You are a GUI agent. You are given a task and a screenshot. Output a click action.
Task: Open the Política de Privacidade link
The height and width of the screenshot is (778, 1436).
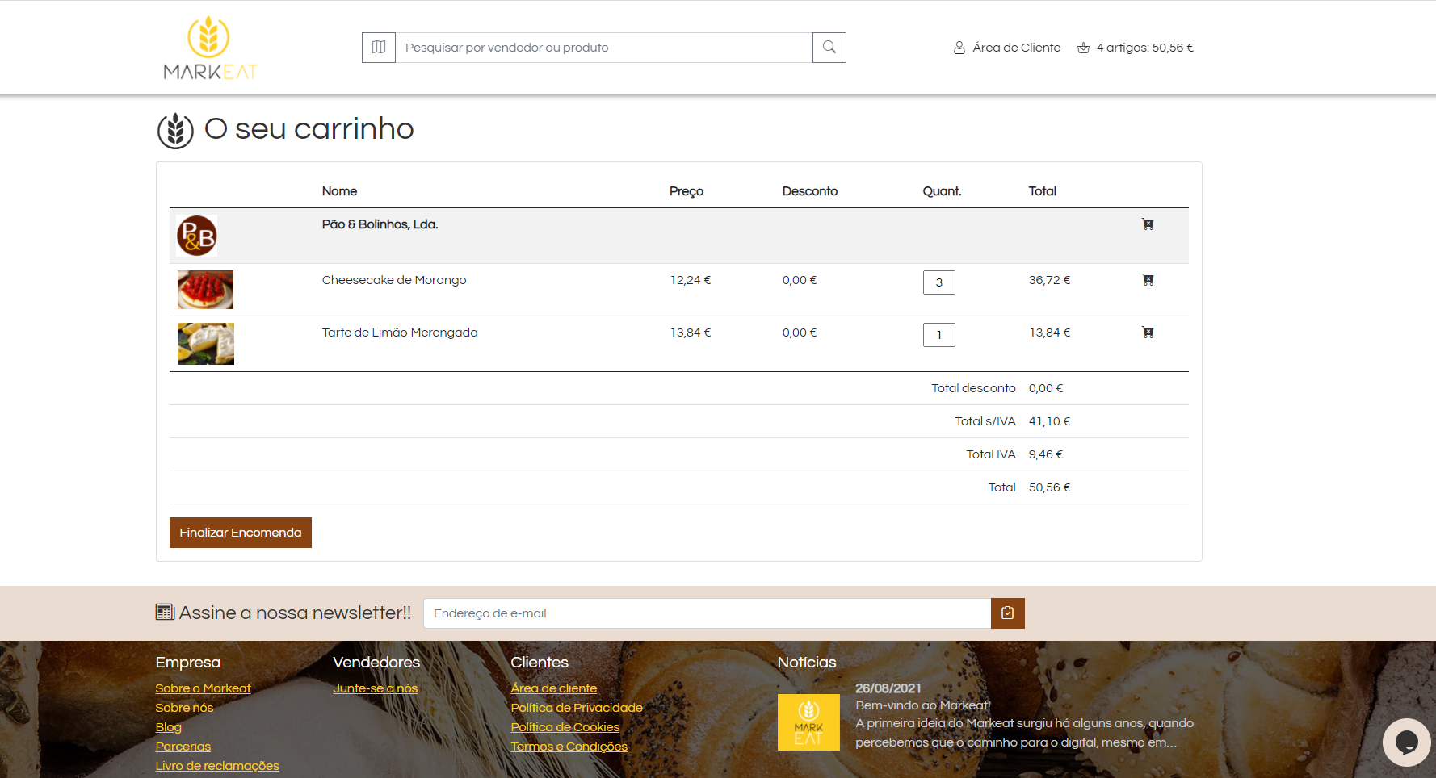coord(576,708)
